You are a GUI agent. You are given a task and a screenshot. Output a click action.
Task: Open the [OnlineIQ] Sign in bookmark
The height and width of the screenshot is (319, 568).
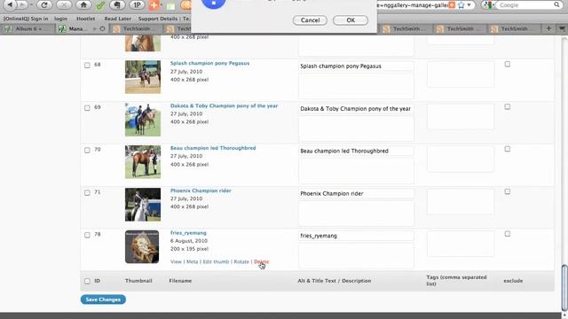(26, 19)
